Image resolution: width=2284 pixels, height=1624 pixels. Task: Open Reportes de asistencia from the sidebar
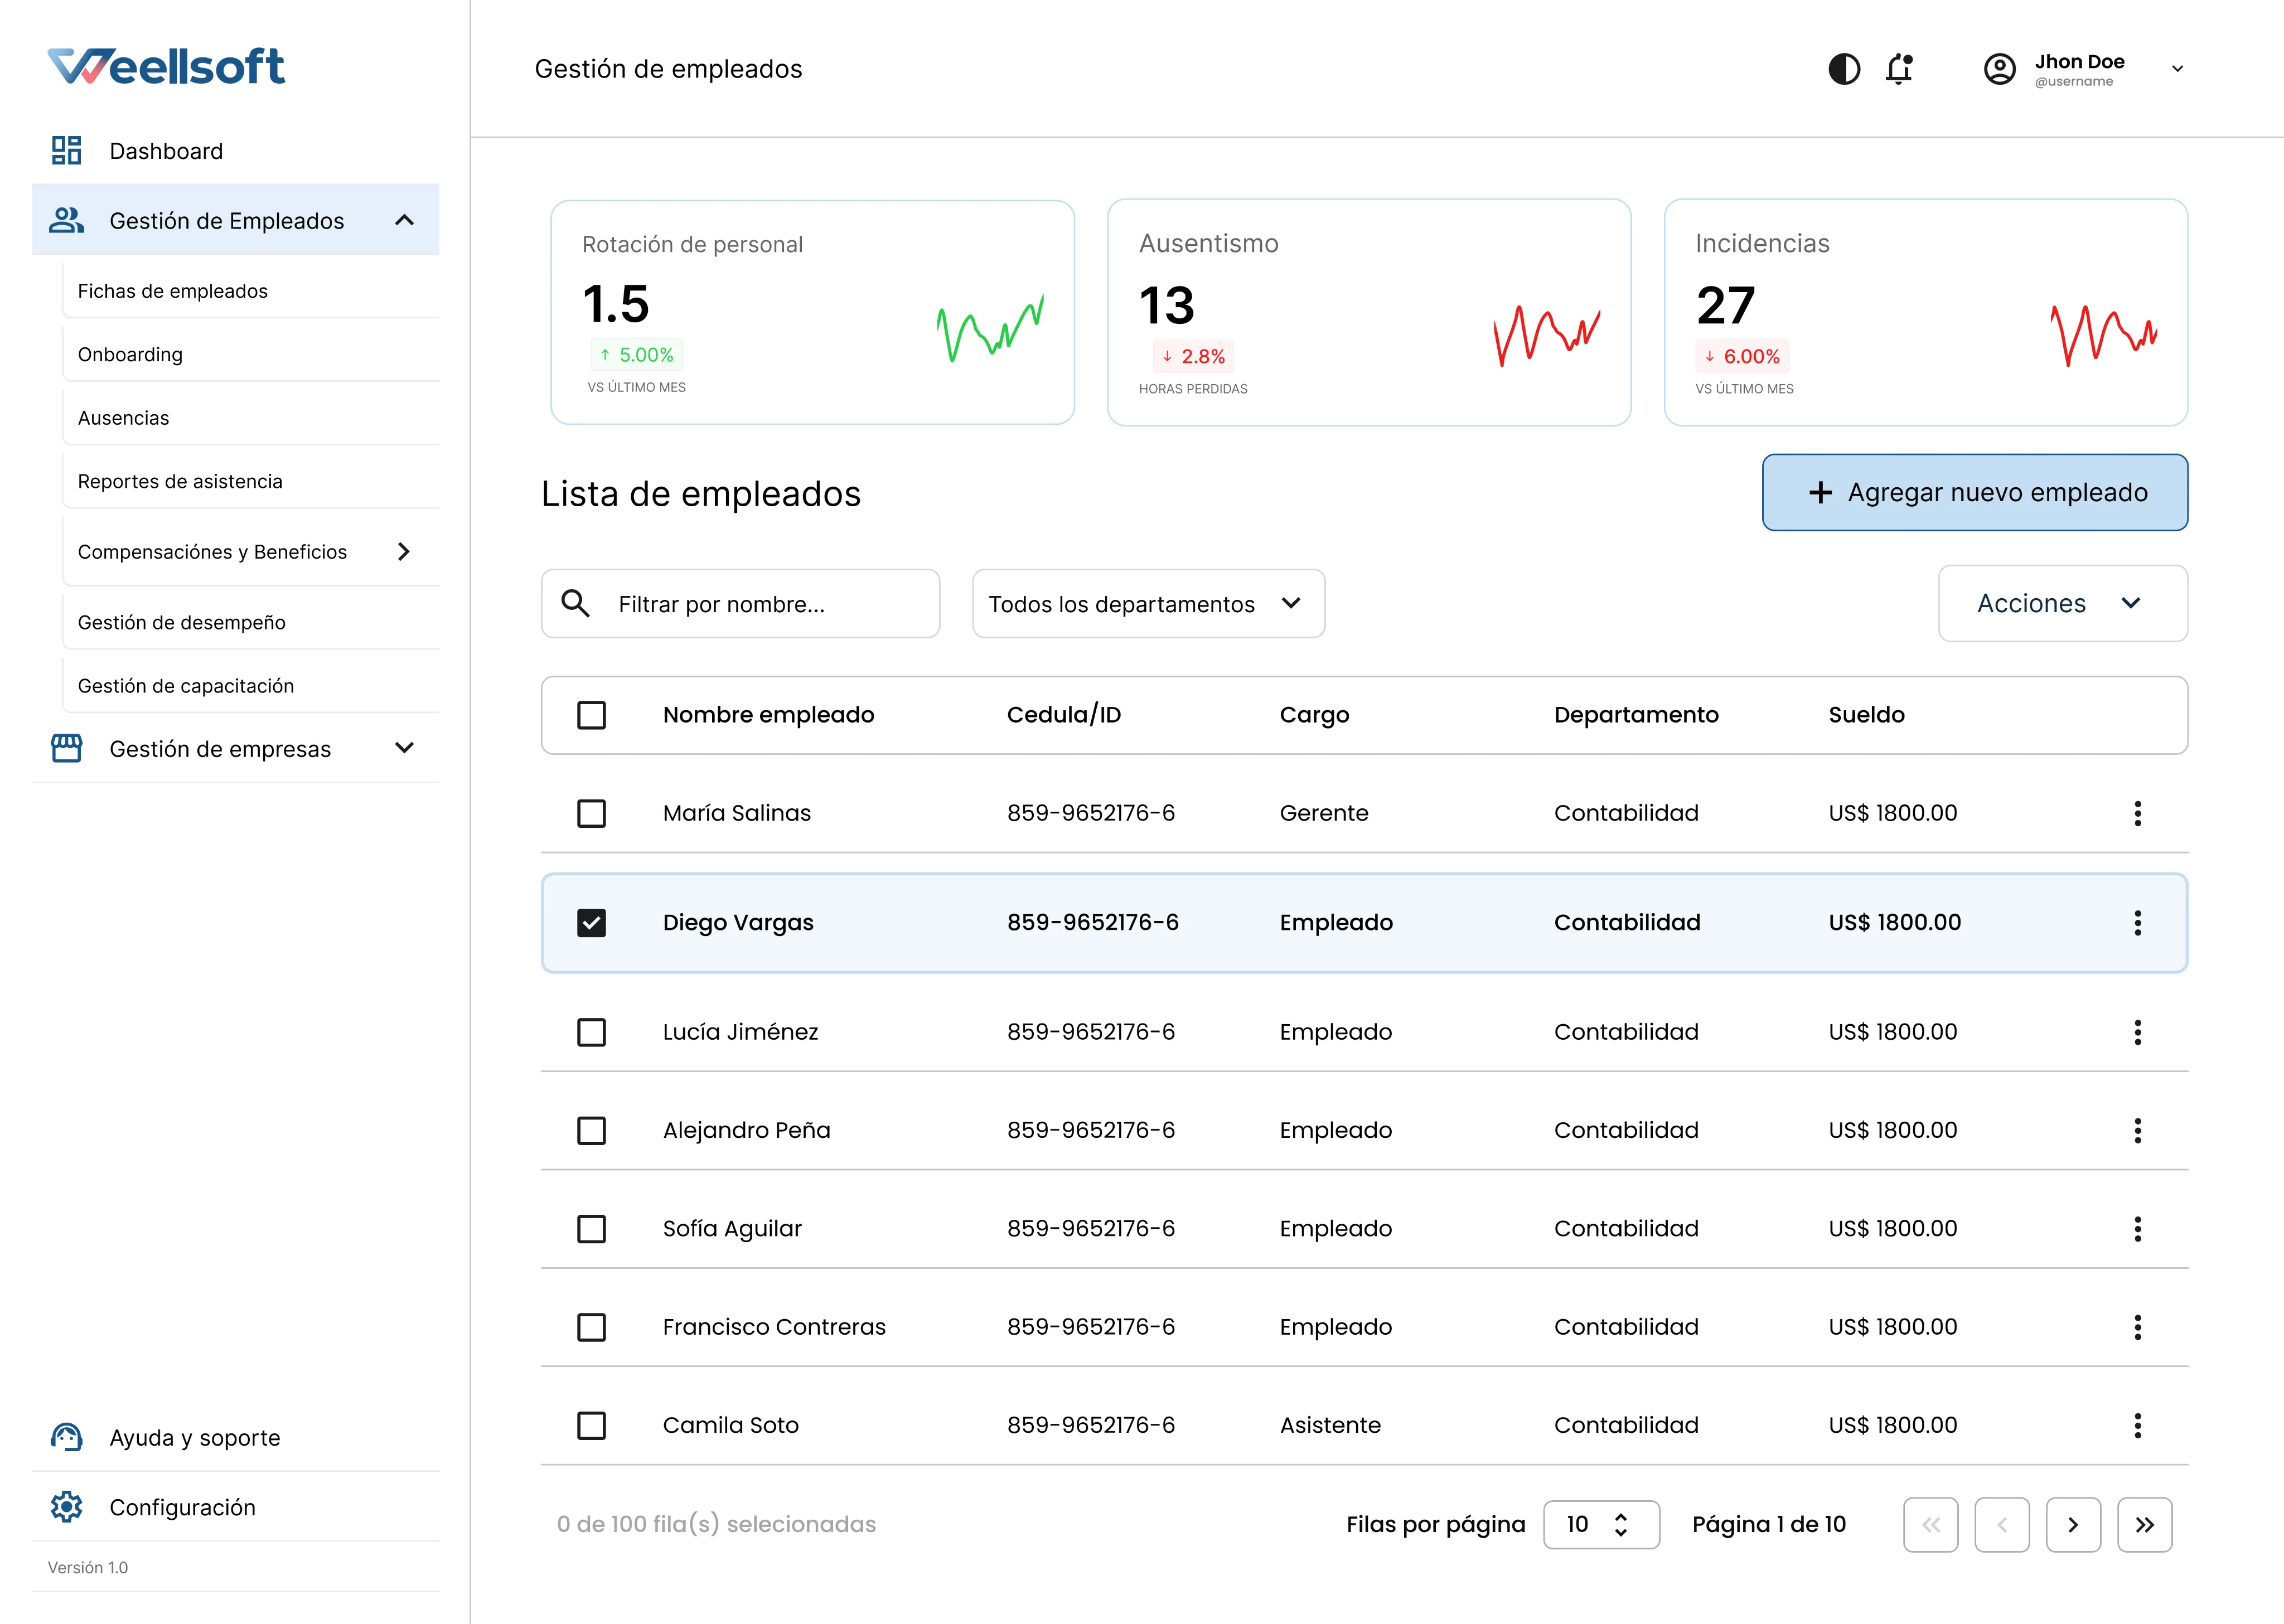(181, 481)
